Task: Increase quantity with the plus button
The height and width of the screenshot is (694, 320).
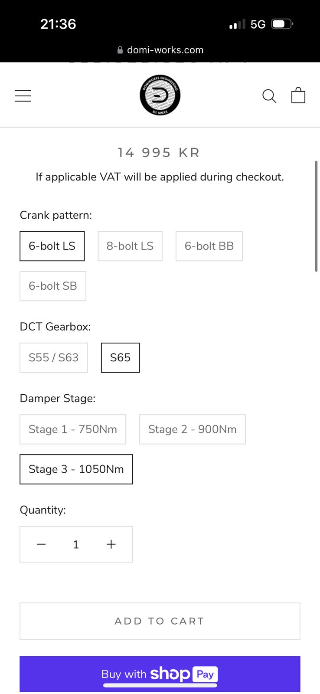Action: 111,544
